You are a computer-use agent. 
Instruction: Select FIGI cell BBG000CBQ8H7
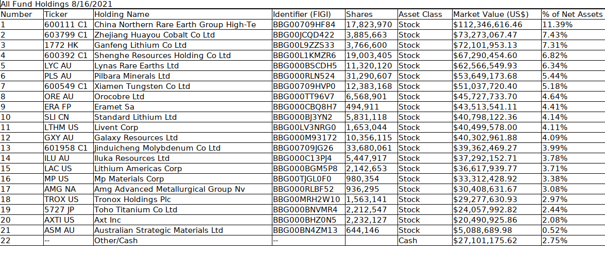click(x=308, y=107)
